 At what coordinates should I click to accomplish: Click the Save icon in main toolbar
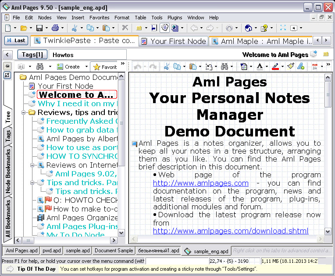pyautogui.click(x=39, y=28)
